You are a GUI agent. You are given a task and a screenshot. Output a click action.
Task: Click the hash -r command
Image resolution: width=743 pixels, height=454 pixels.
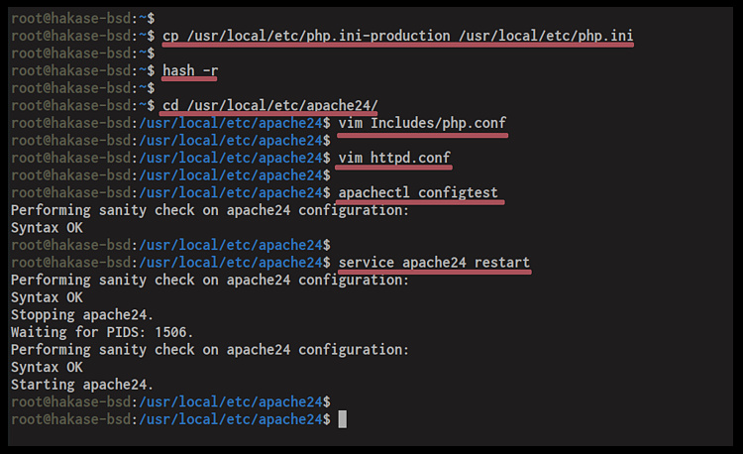(x=189, y=70)
